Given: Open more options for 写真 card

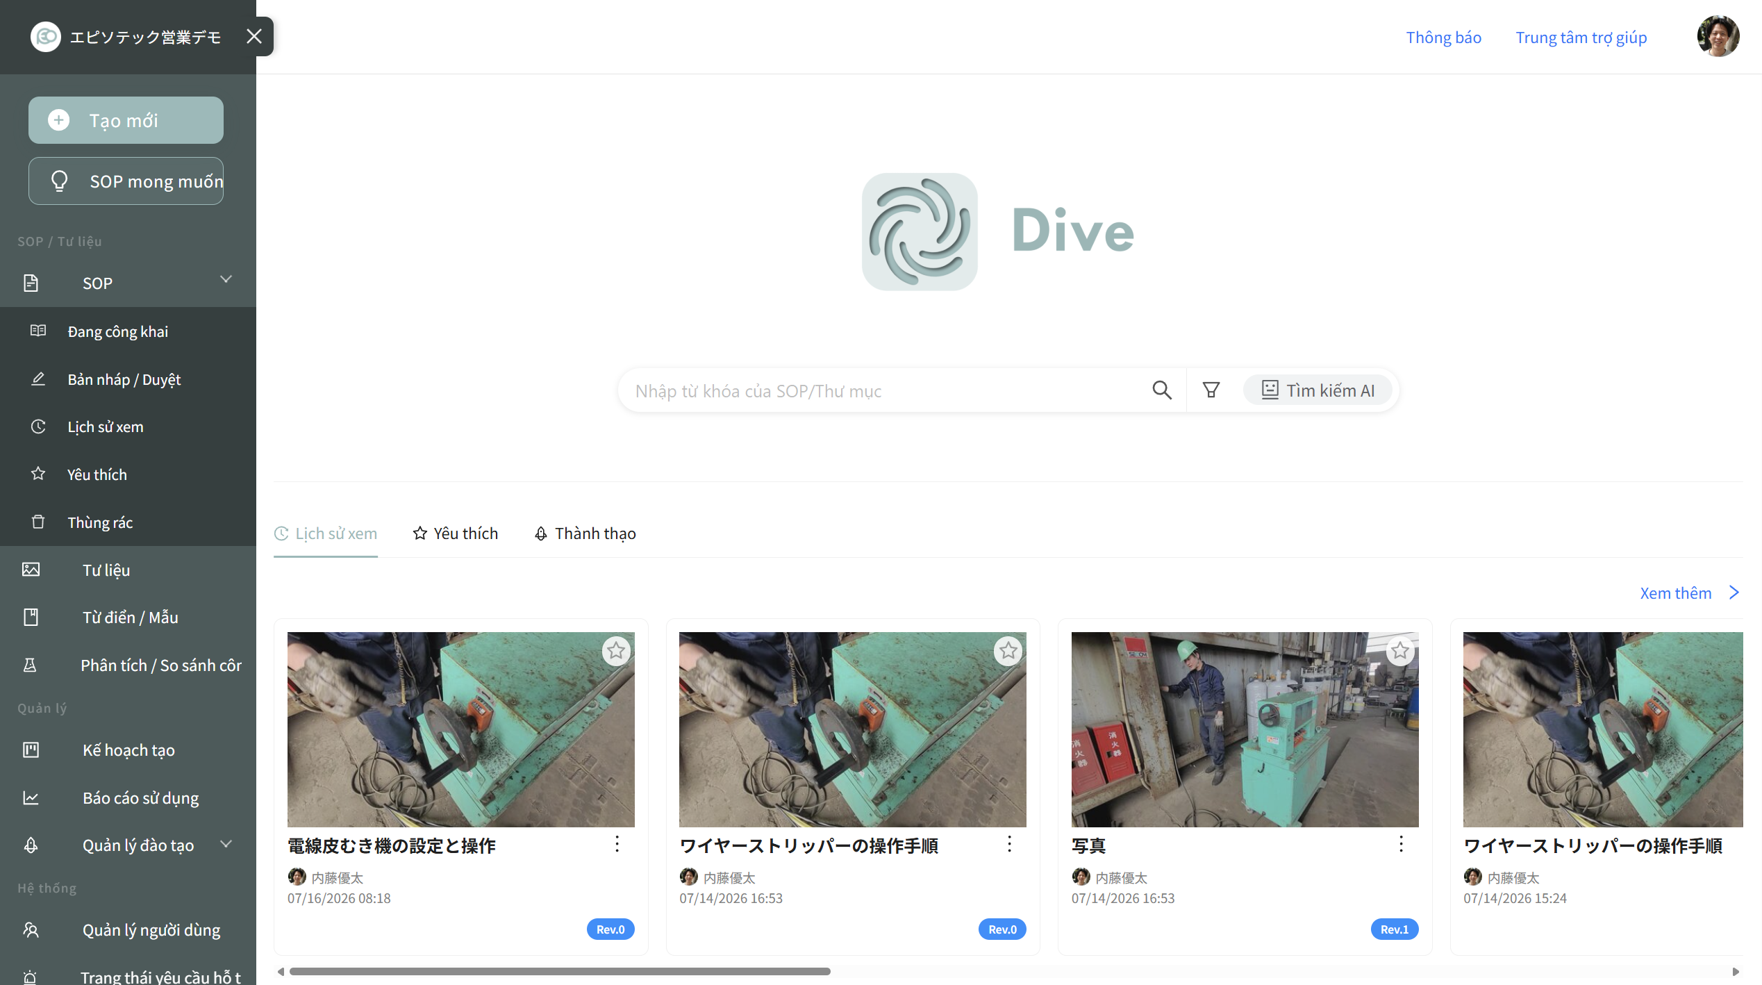Looking at the screenshot, I should click(x=1401, y=844).
